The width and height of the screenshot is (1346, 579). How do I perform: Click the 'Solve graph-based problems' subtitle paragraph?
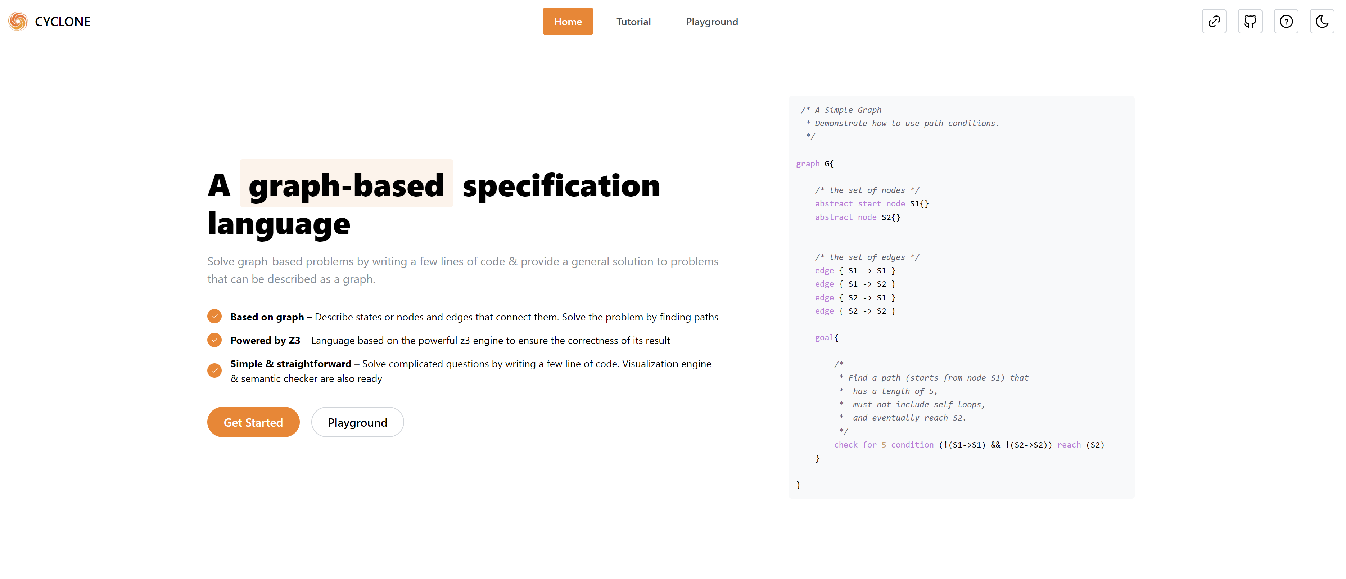pyautogui.click(x=463, y=270)
